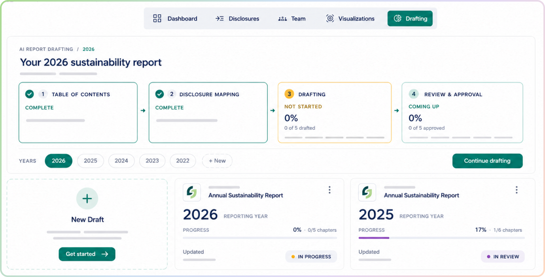Click the AI REPORT DRAFTING breadcrumb
The height and width of the screenshot is (277, 545).
(46, 49)
